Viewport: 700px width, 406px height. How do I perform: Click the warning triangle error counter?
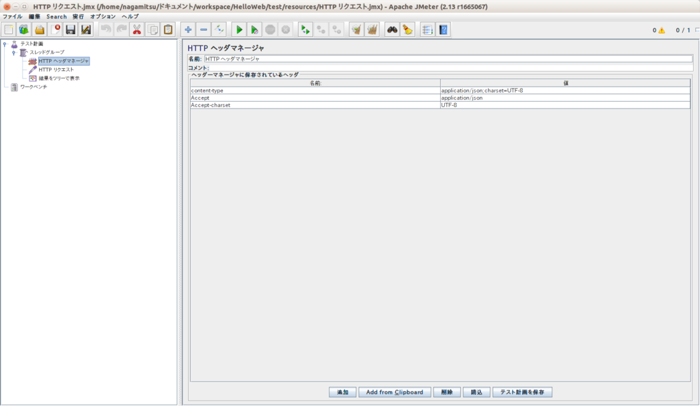pyautogui.click(x=662, y=30)
